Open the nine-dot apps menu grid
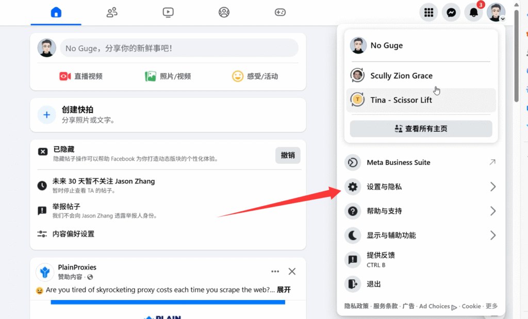Image resolution: width=528 pixels, height=319 pixels. 428,12
